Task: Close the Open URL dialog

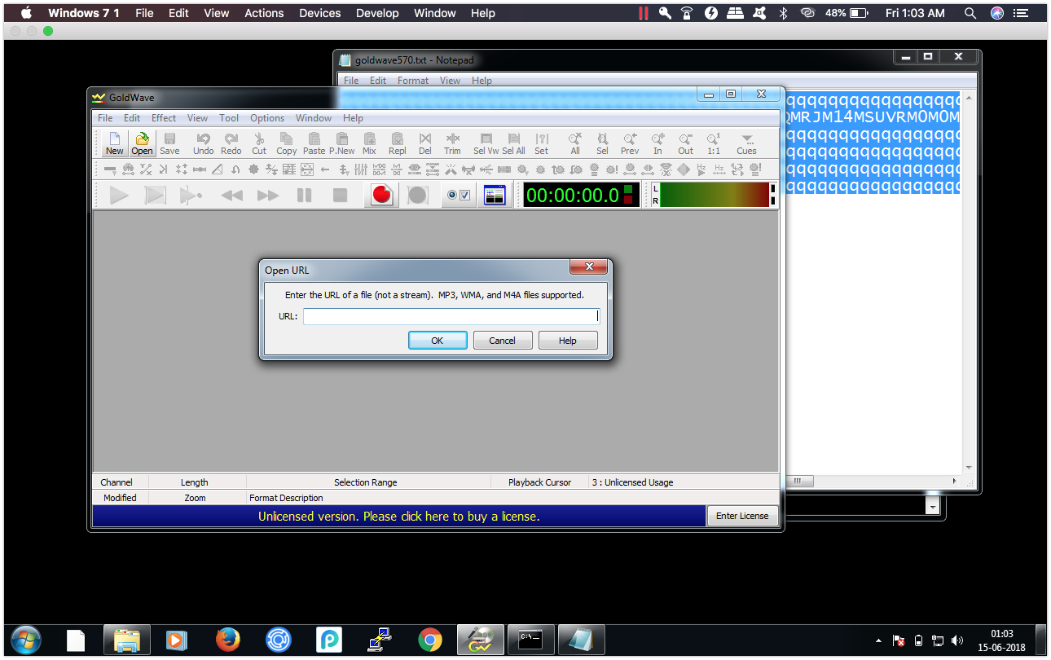Action: pyautogui.click(x=588, y=267)
